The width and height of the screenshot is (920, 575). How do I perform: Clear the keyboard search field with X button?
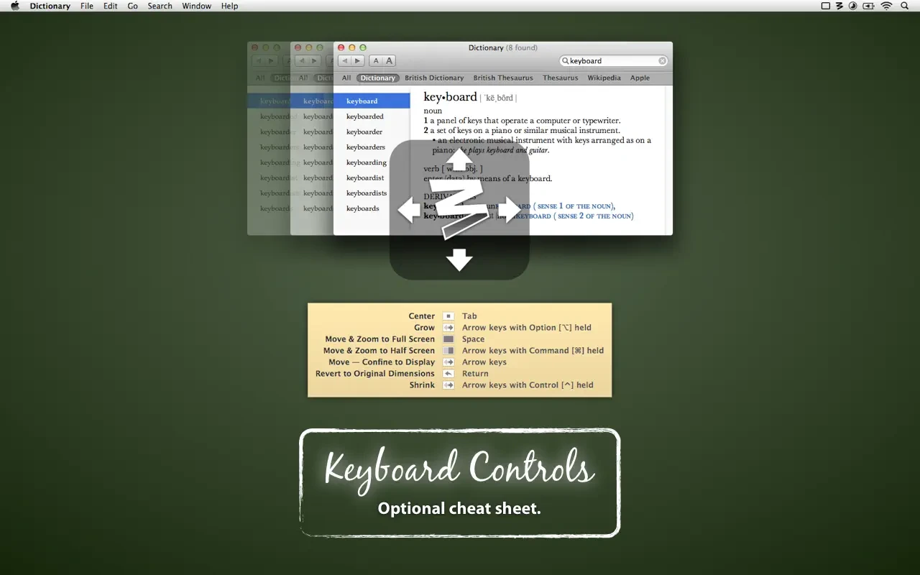(663, 61)
